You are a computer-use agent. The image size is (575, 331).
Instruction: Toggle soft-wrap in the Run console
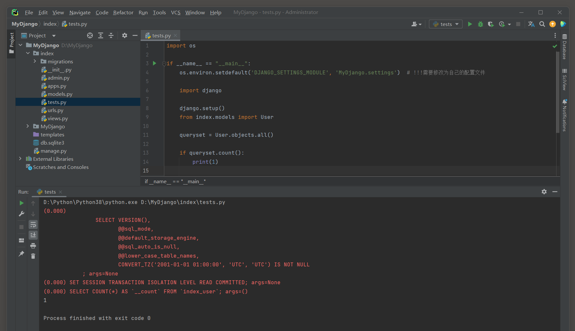[33, 224]
